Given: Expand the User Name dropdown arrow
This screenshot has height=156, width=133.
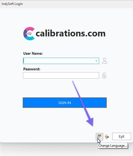Looking at the screenshot, I should [96, 61].
